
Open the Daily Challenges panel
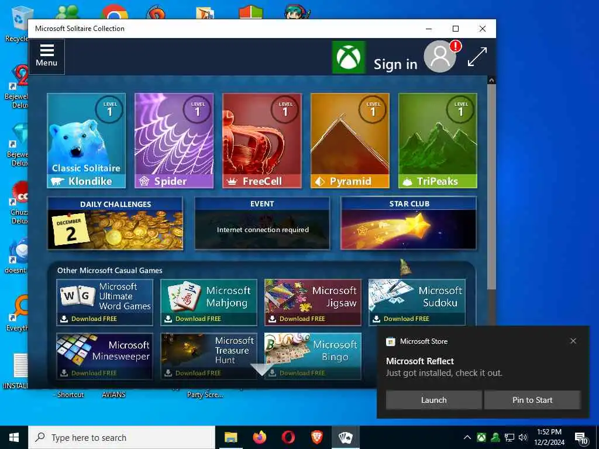pyautogui.click(x=115, y=223)
